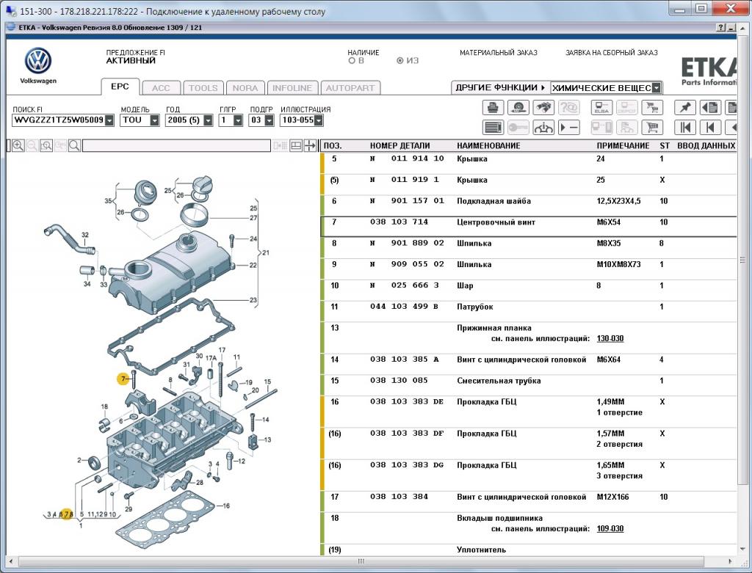Image resolution: width=752 pixels, height=573 pixels.
Task: Open the NORA tab
Action: tap(245, 88)
